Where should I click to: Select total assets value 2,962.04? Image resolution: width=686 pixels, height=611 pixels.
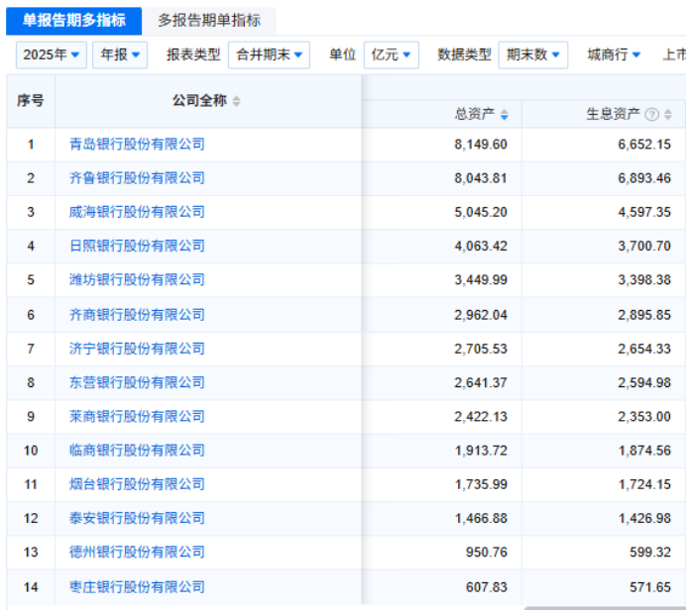(x=481, y=315)
